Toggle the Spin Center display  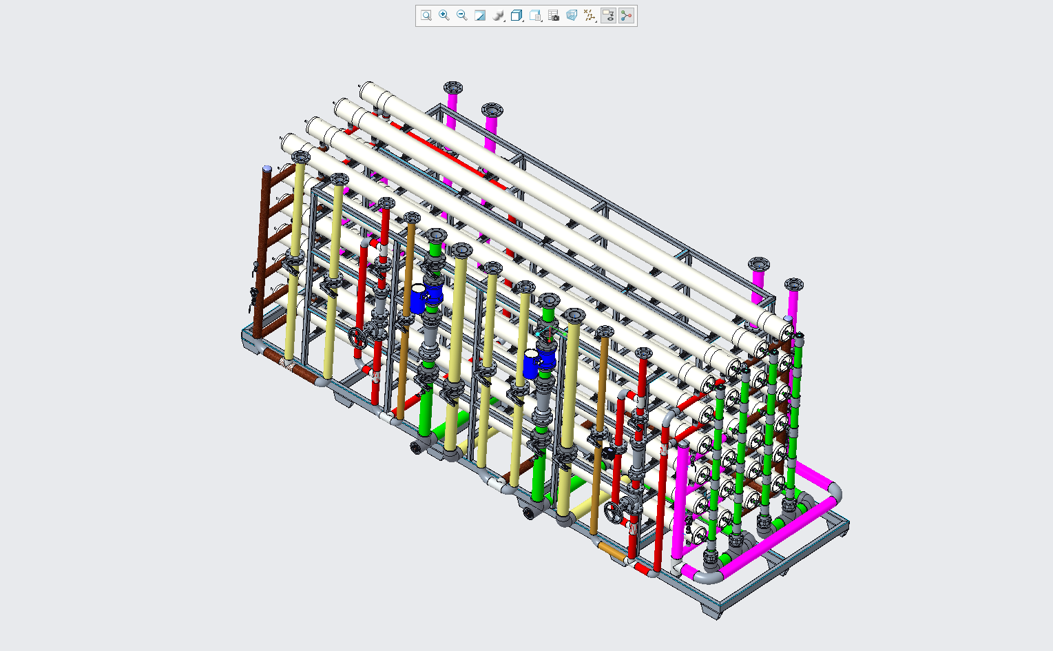pos(626,15)
